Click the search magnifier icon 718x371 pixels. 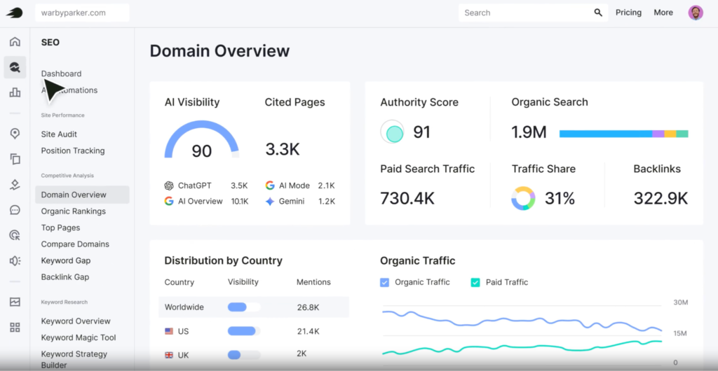click(598, 13)
